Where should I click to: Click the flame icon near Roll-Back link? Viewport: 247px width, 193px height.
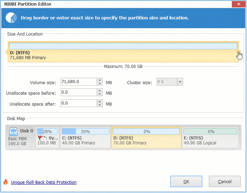pyautogui.click(x=5, y=182)
